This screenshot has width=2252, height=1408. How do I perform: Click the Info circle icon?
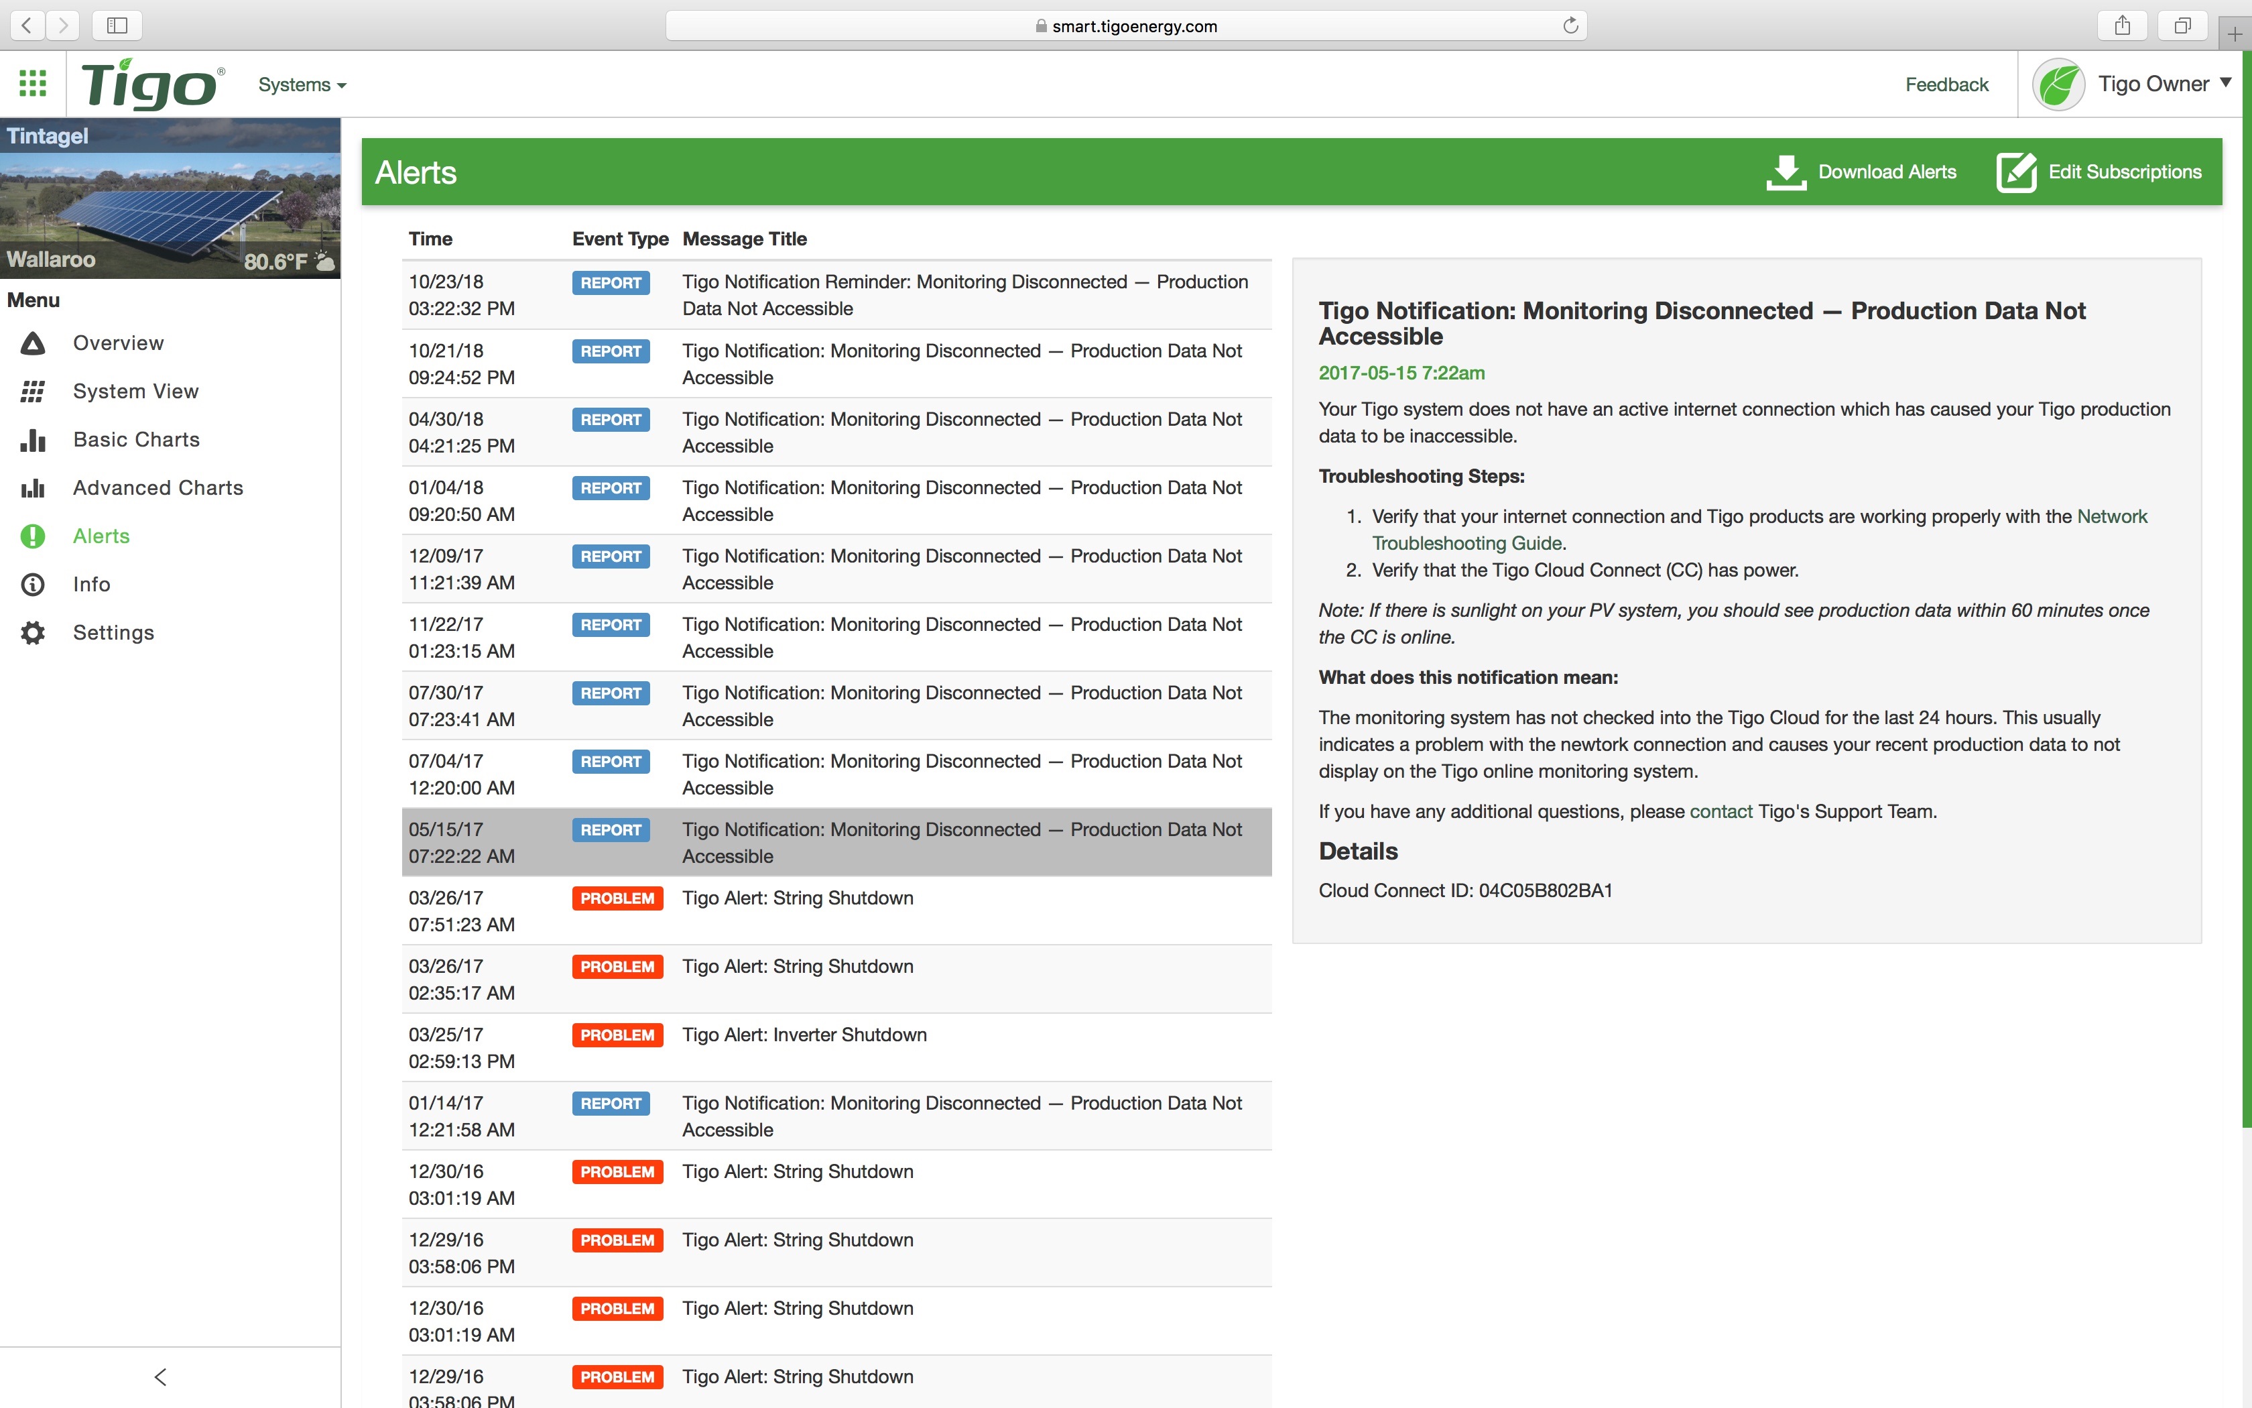[x=33, y=585]
